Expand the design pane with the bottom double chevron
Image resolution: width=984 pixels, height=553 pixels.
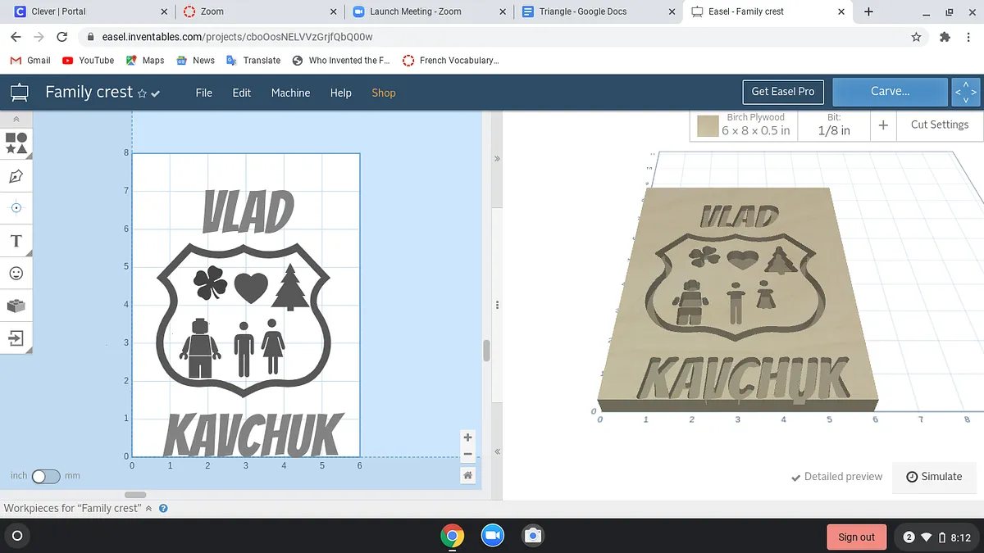[x=497, y=451]
